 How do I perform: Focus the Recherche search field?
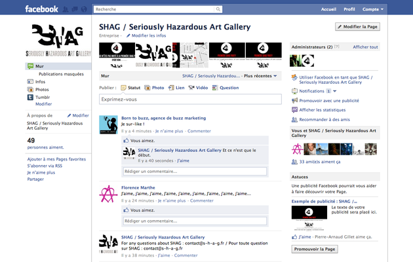coord(154,9)
